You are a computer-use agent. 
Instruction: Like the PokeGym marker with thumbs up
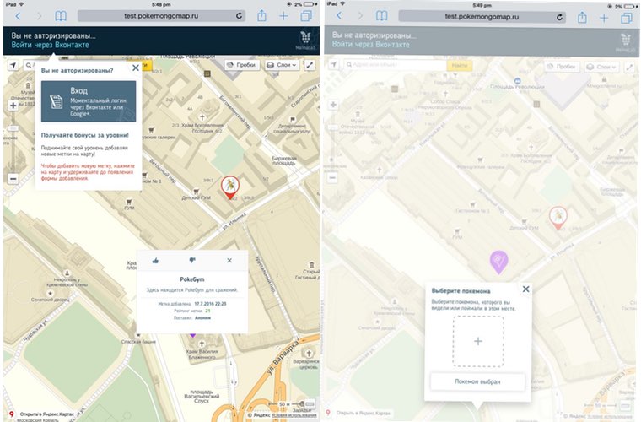tap(155, 261)
